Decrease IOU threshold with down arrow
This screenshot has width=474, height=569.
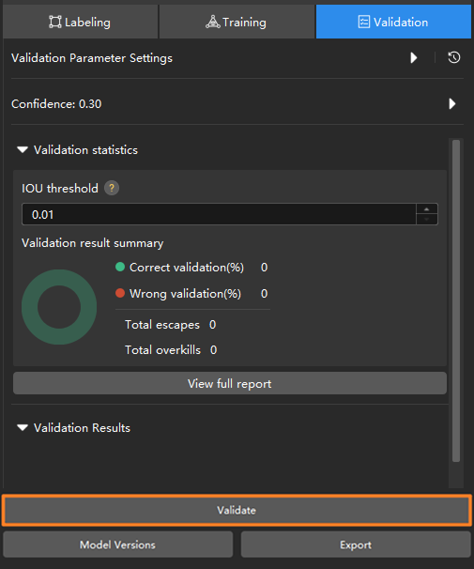427,219
